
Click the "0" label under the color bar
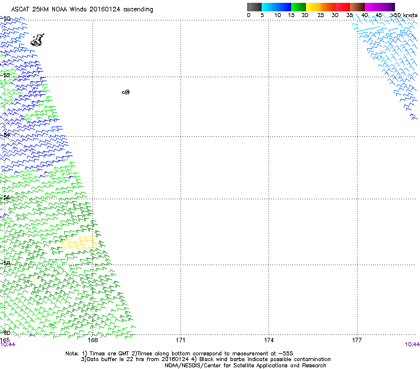point(249,15)
